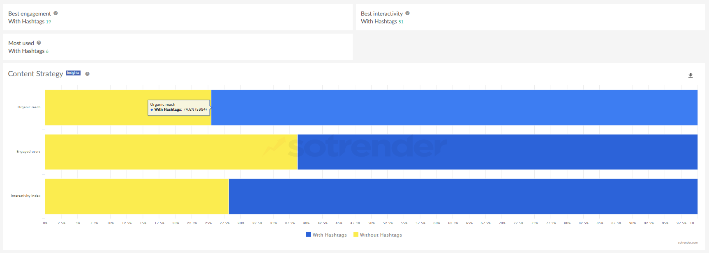Click the Insights badge
709x253 pixels.
[73, 73]
